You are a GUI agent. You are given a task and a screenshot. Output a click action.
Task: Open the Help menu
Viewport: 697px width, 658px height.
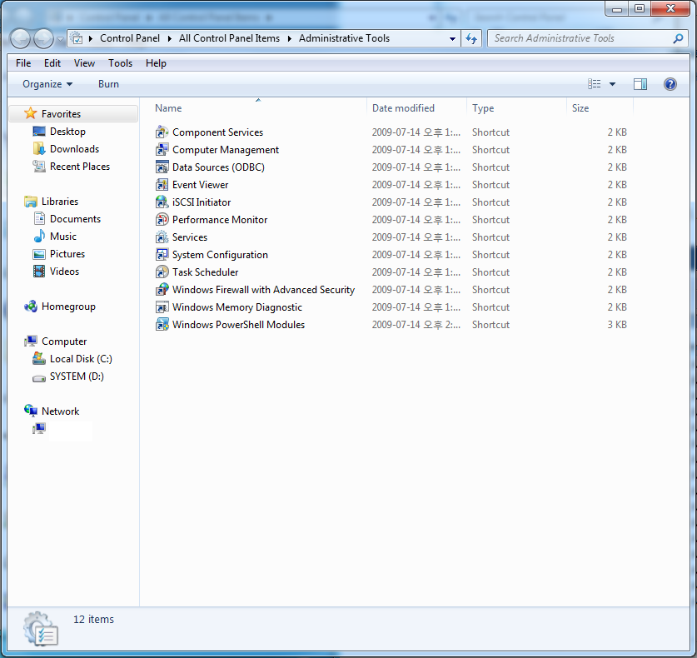coord(156,63)
